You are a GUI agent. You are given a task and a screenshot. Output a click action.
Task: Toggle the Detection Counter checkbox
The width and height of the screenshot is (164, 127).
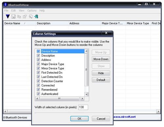tap(38, 81)
